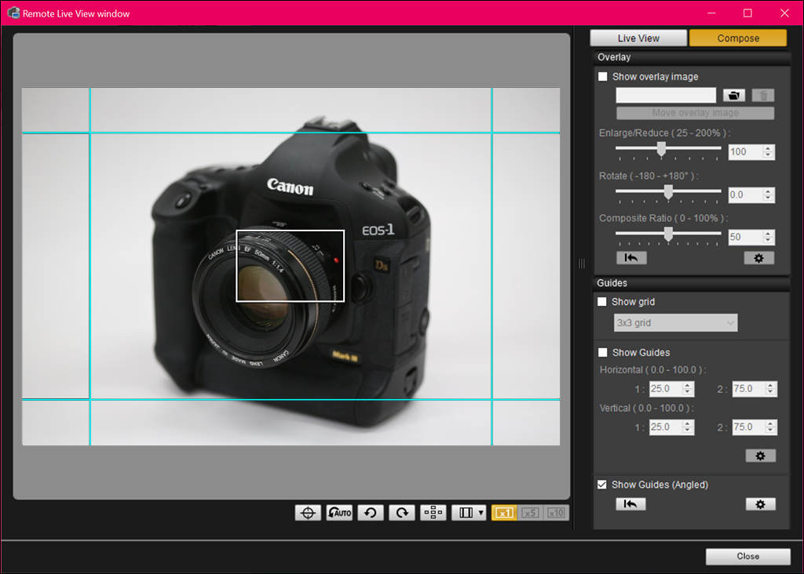The height and width of the screenshot is (574, 804).
Task: Click Vertical guide 1 spinner arrows
Action: coord(688,427)
